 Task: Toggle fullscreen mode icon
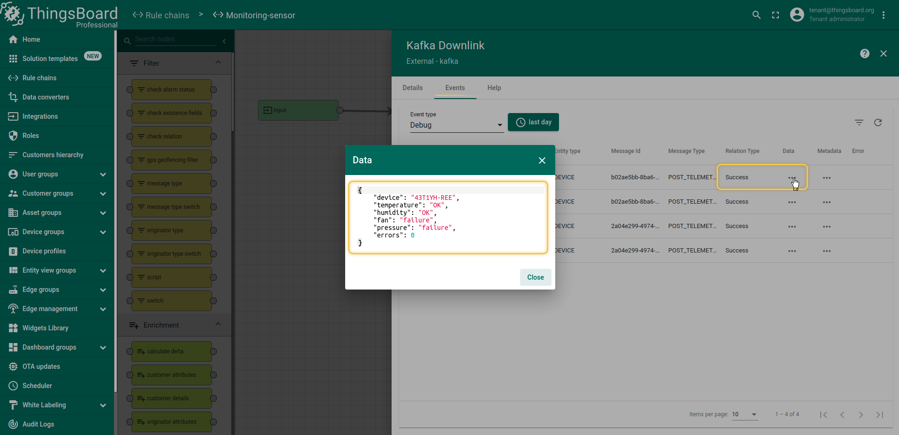tap(776, 15)
